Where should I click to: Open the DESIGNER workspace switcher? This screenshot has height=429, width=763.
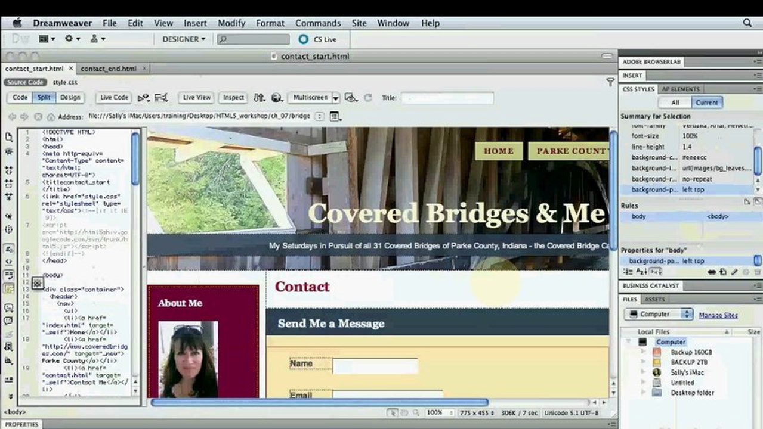coord(184,39)
